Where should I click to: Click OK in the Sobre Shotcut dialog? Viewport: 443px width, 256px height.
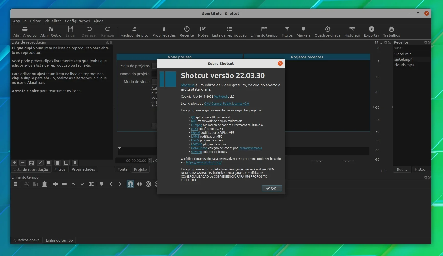click(x=272, y=188)
